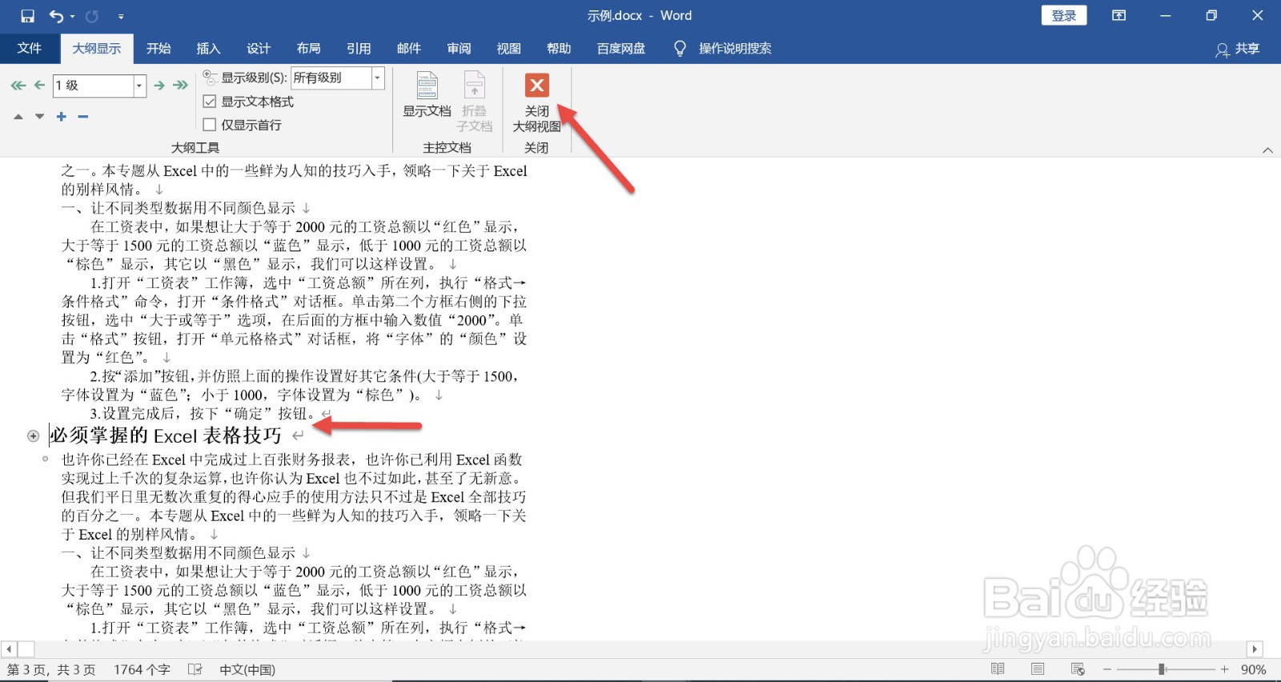Open the 文件 tab

coord(30,48)
